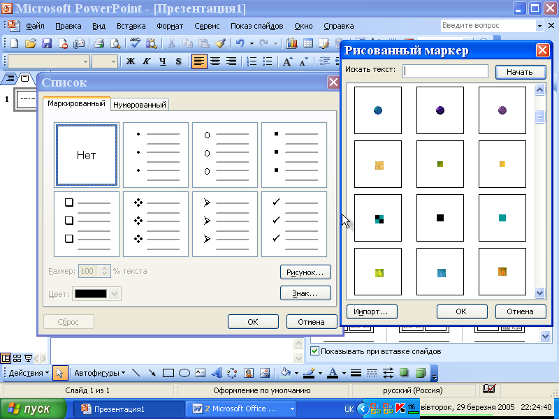This screenshot has height=419, width=559.
Task: Open the Действия menu dropdown
Action: click(x=29, y=373)
